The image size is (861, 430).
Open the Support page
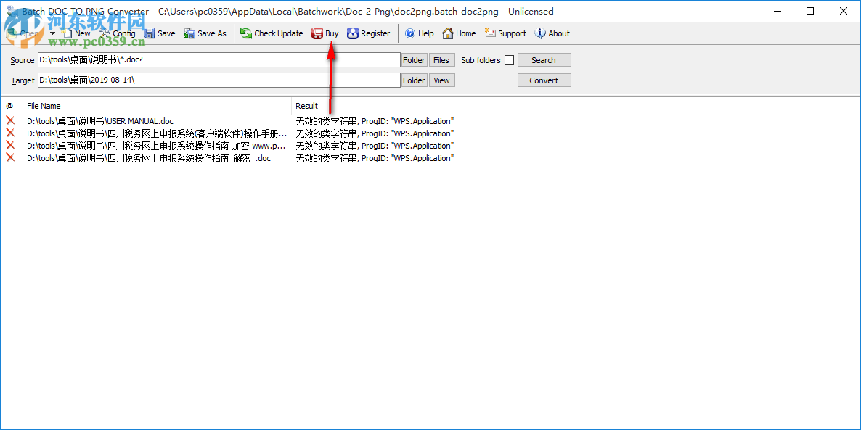pos(505,33)
